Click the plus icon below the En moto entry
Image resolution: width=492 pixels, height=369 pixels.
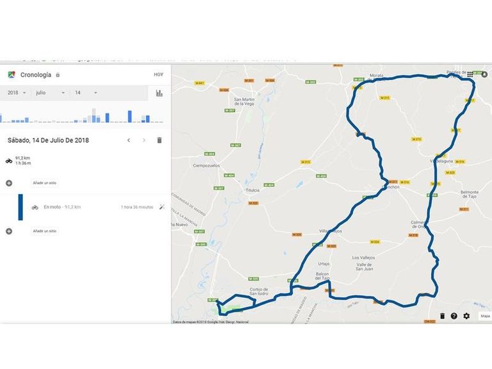tap(9, 231)
